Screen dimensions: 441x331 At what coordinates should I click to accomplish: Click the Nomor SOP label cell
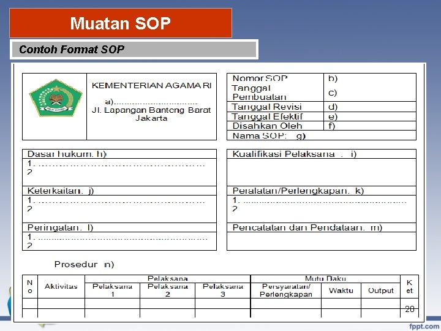point(276,78)
